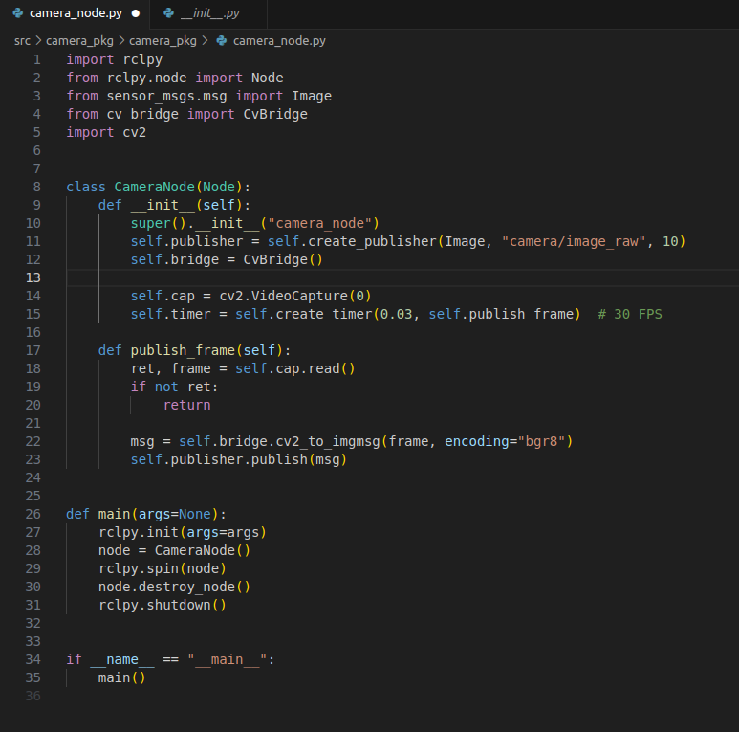Click the CameraNode class name on line 8

(x=155, y=187)
